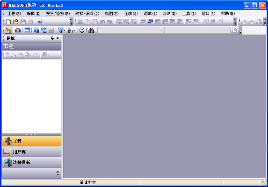
Task: Switch to 用户库 view
Action: click(x=31, y=152)
